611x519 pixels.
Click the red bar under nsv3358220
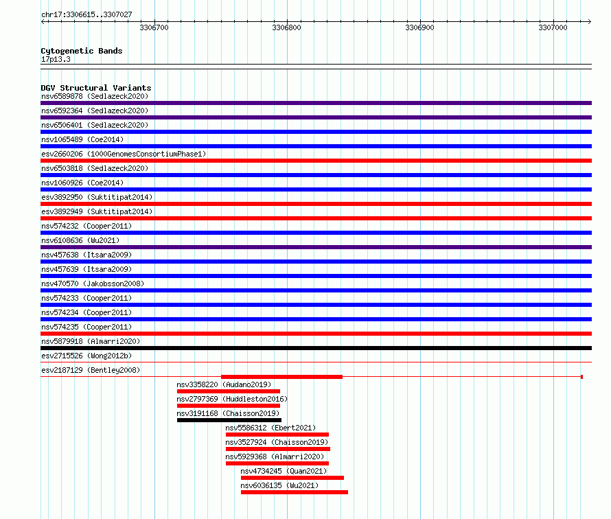point(229,391)
